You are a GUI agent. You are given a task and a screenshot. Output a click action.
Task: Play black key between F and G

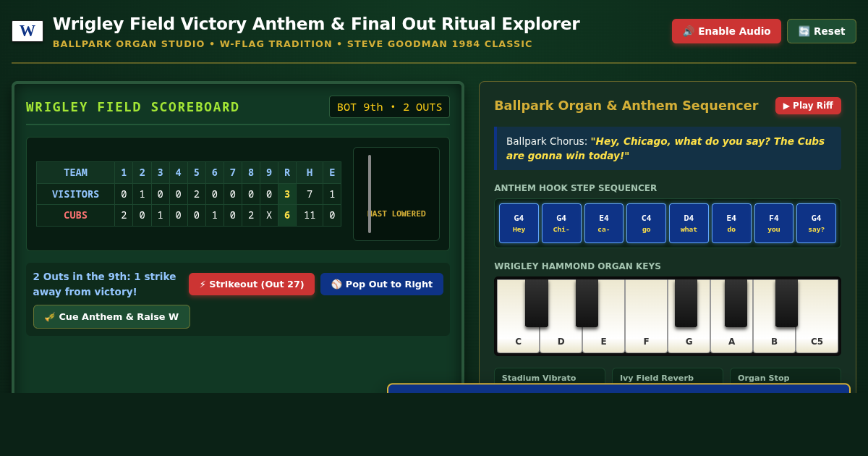[686, 303]
